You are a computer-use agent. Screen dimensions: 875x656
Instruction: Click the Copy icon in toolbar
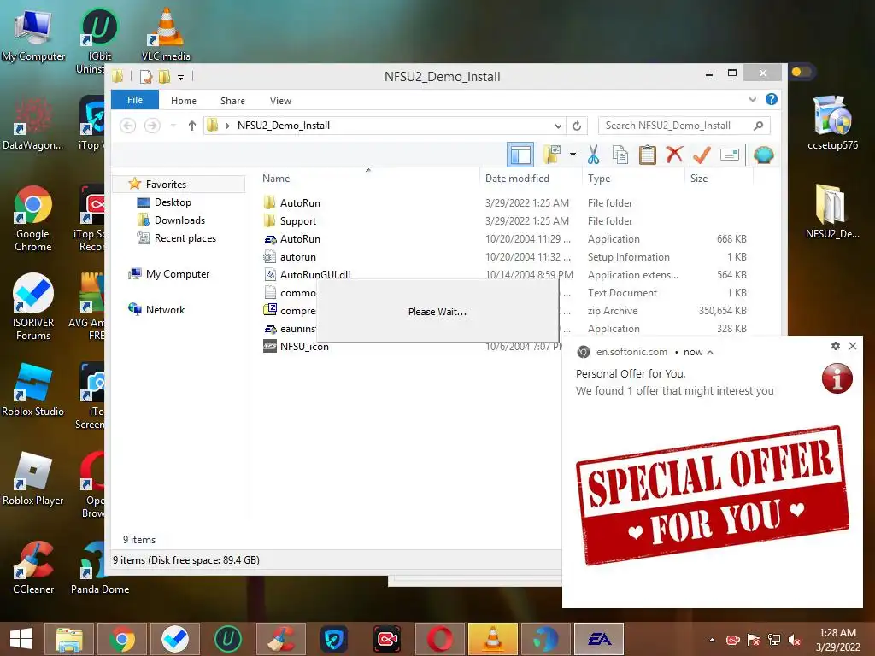point(620,155)
